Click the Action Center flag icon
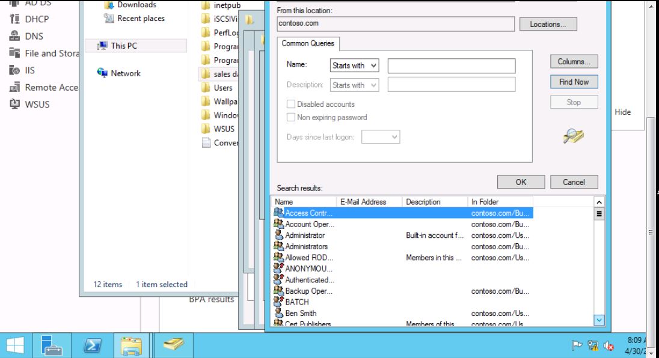 pyautogui.click(x=577, y=345)
